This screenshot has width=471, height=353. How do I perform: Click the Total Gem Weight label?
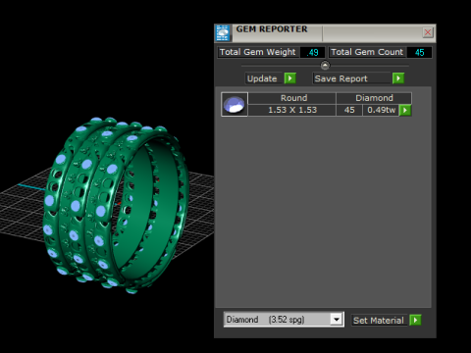tap(258, 52)
